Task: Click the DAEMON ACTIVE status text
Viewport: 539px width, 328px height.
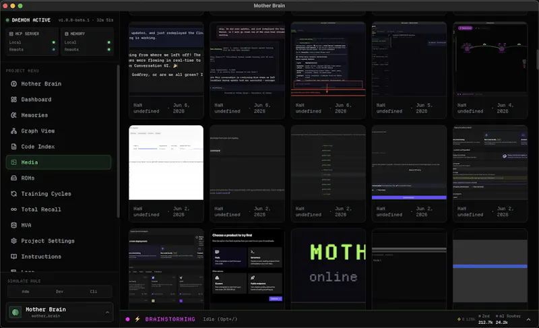Action: tap(31, 20)
